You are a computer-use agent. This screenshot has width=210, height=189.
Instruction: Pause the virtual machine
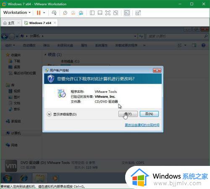(x=39, y=13)
